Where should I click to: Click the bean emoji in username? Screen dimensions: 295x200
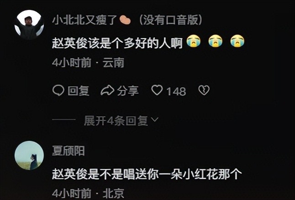125,20
